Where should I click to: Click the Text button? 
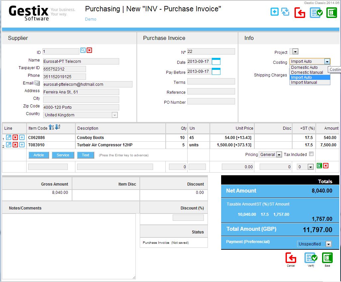(85, 155)
